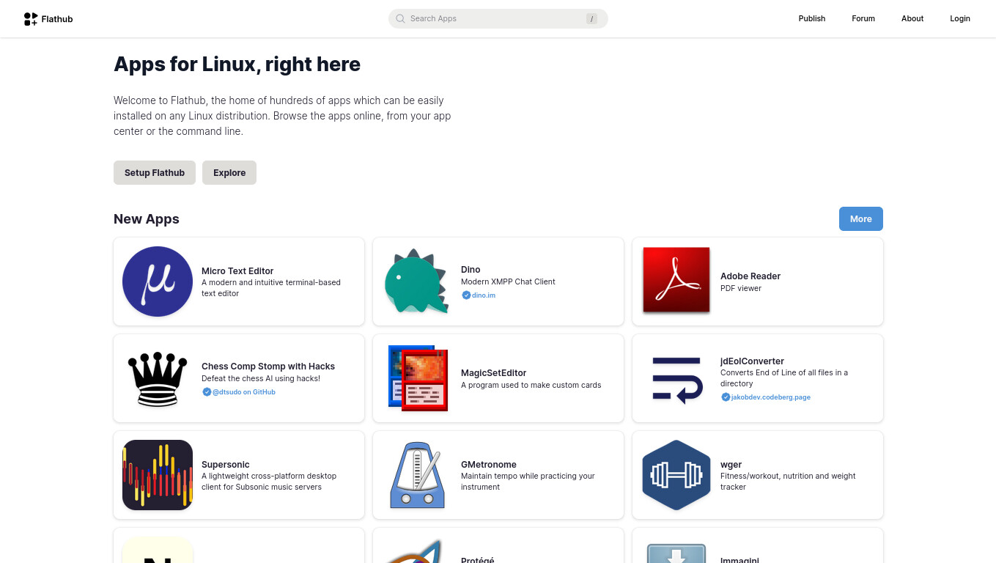This screenshot has width=996, height=563.
Task: Select the Supersonic waveform icon
Action: tap(158, 475)
